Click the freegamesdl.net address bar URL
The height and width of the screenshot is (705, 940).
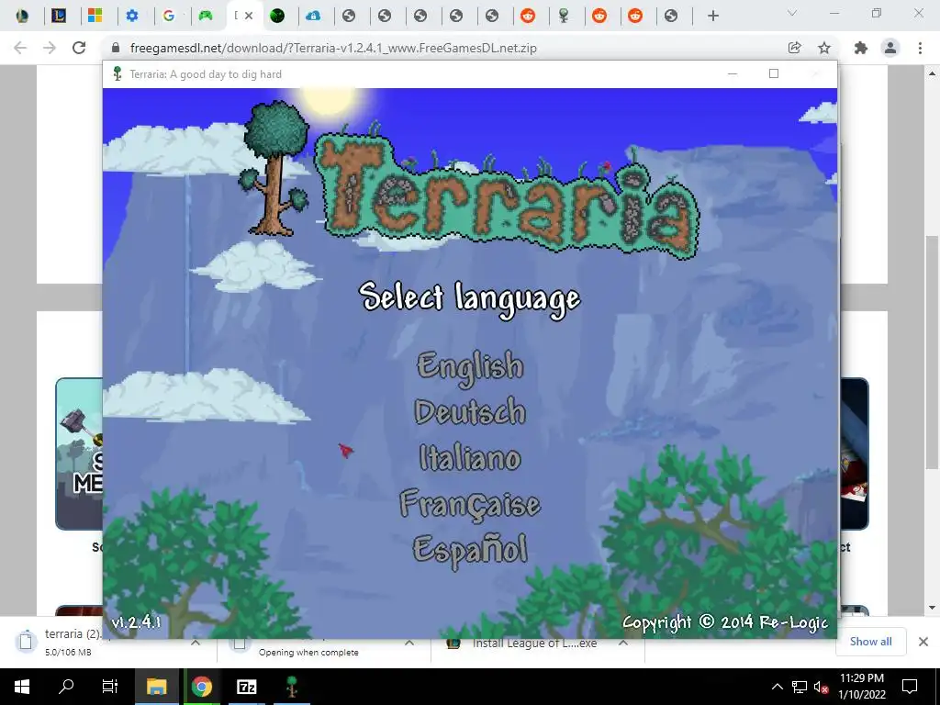tap(333, 48)
